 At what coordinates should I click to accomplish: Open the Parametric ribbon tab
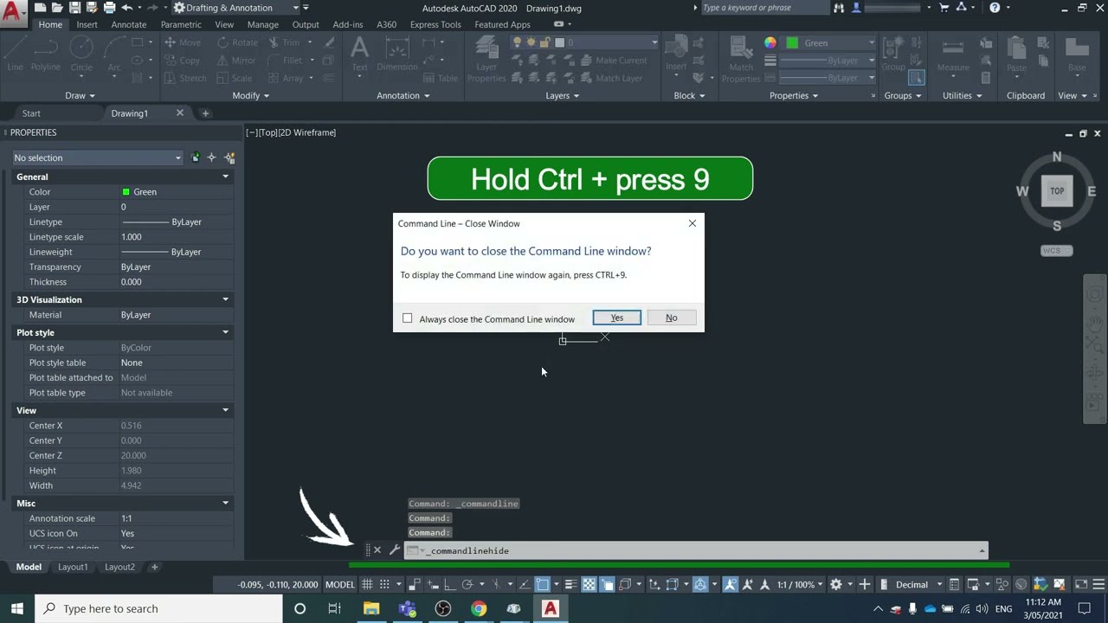click(181, 24)
